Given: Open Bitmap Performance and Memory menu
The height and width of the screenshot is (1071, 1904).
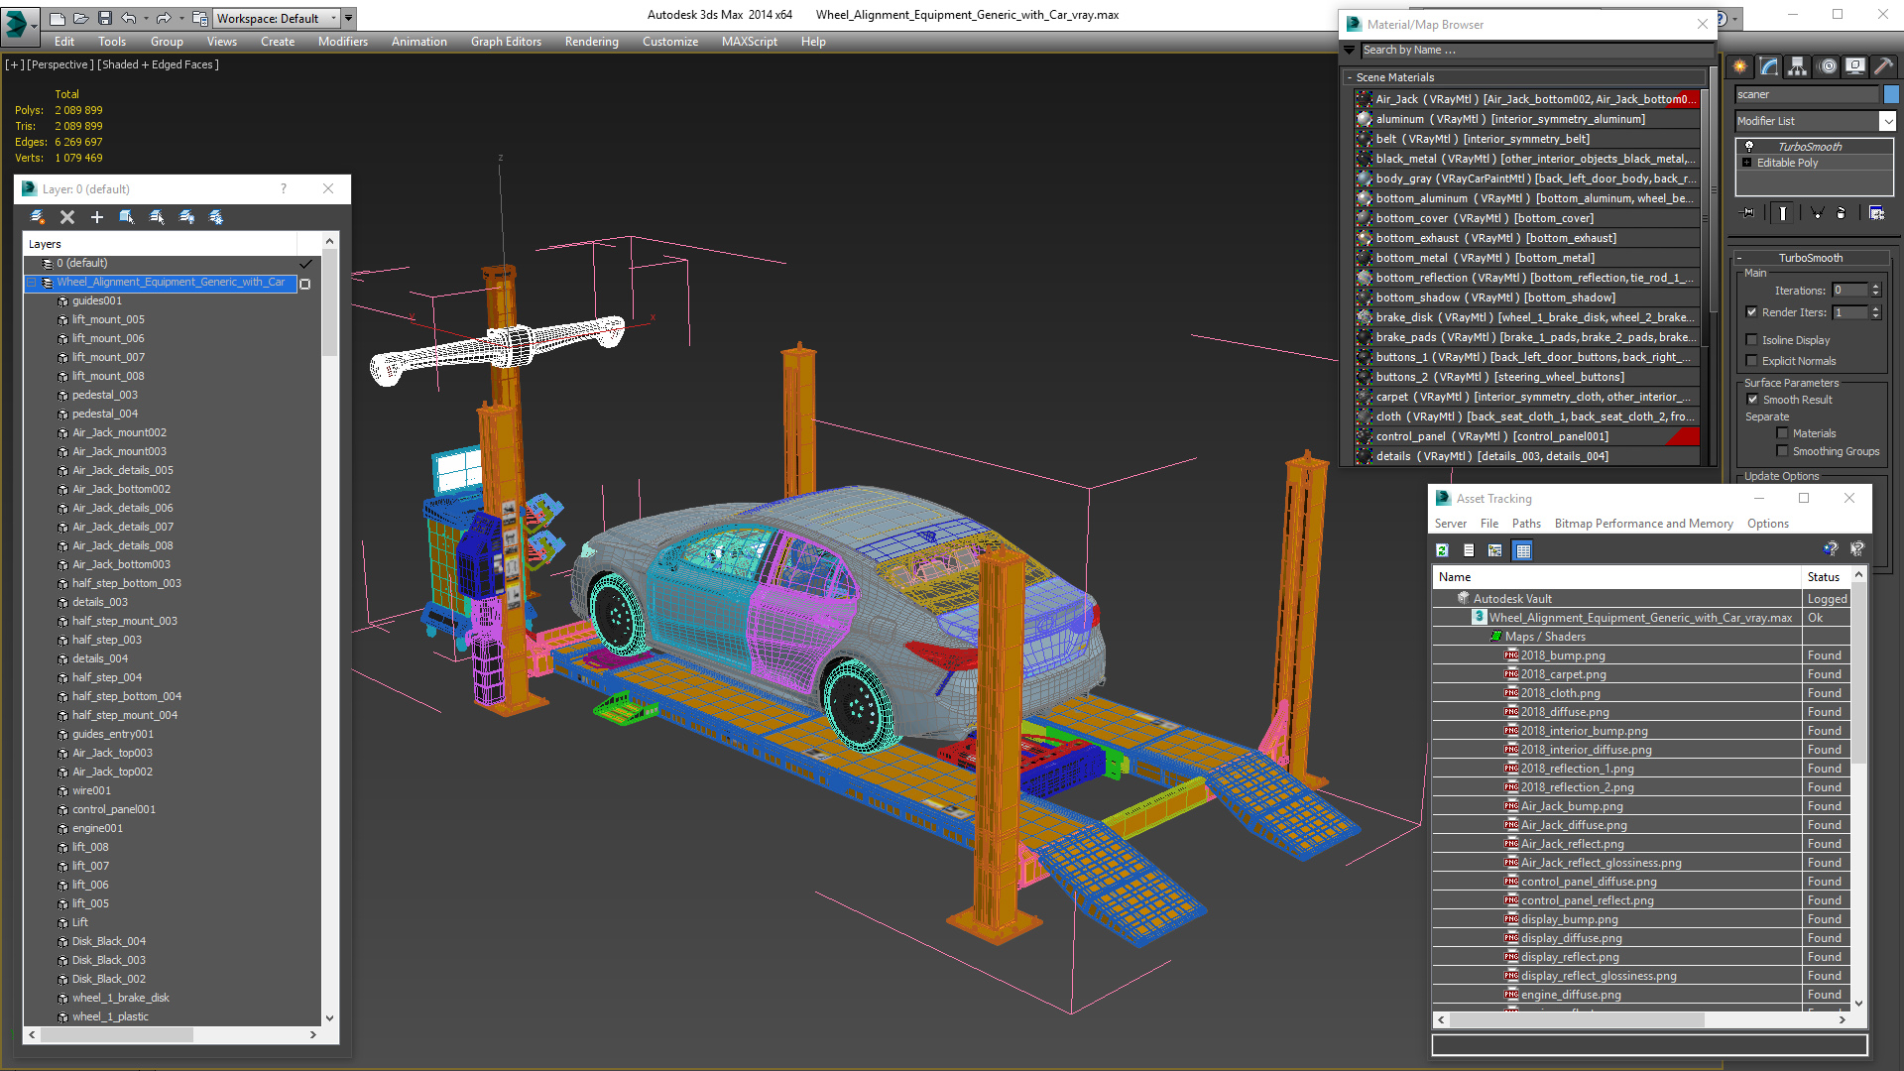Looking at the screenshot, I should (1643, 524).
